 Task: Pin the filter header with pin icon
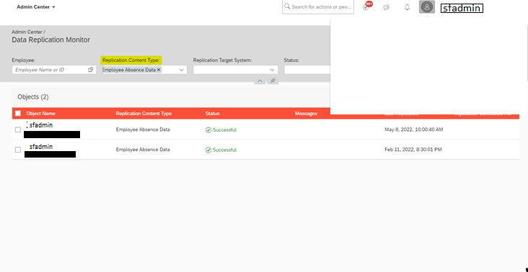(x=273, y=81)
